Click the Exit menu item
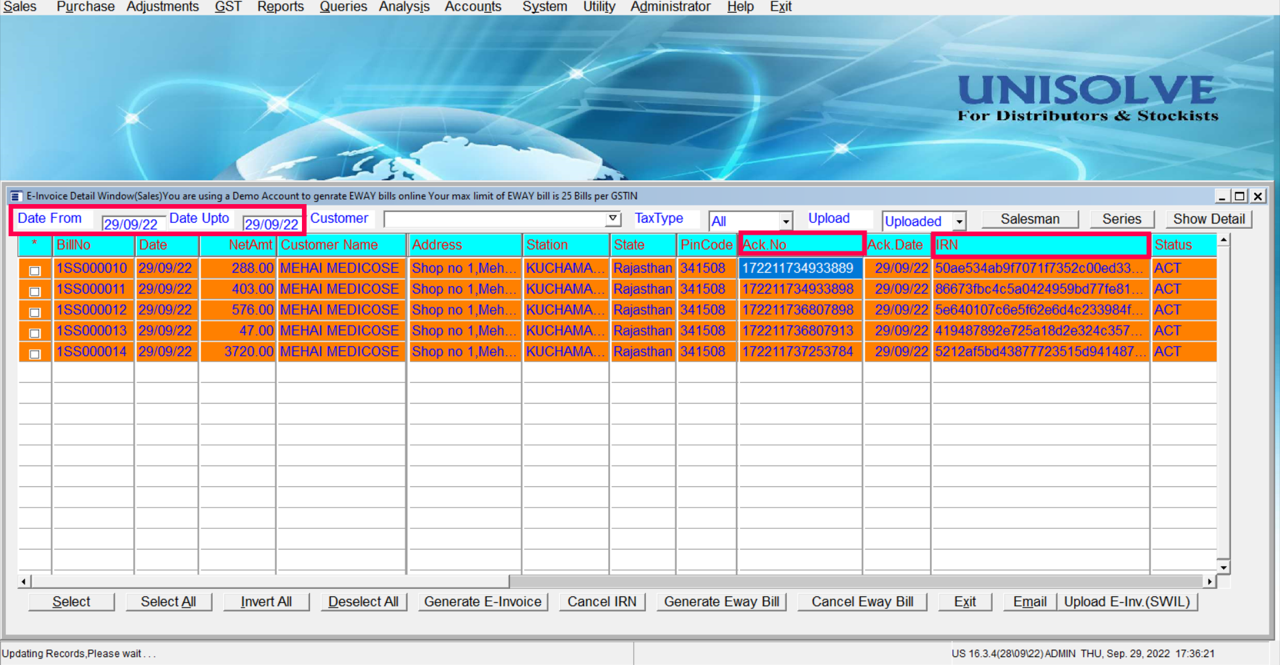 click(x=781, y=7)
